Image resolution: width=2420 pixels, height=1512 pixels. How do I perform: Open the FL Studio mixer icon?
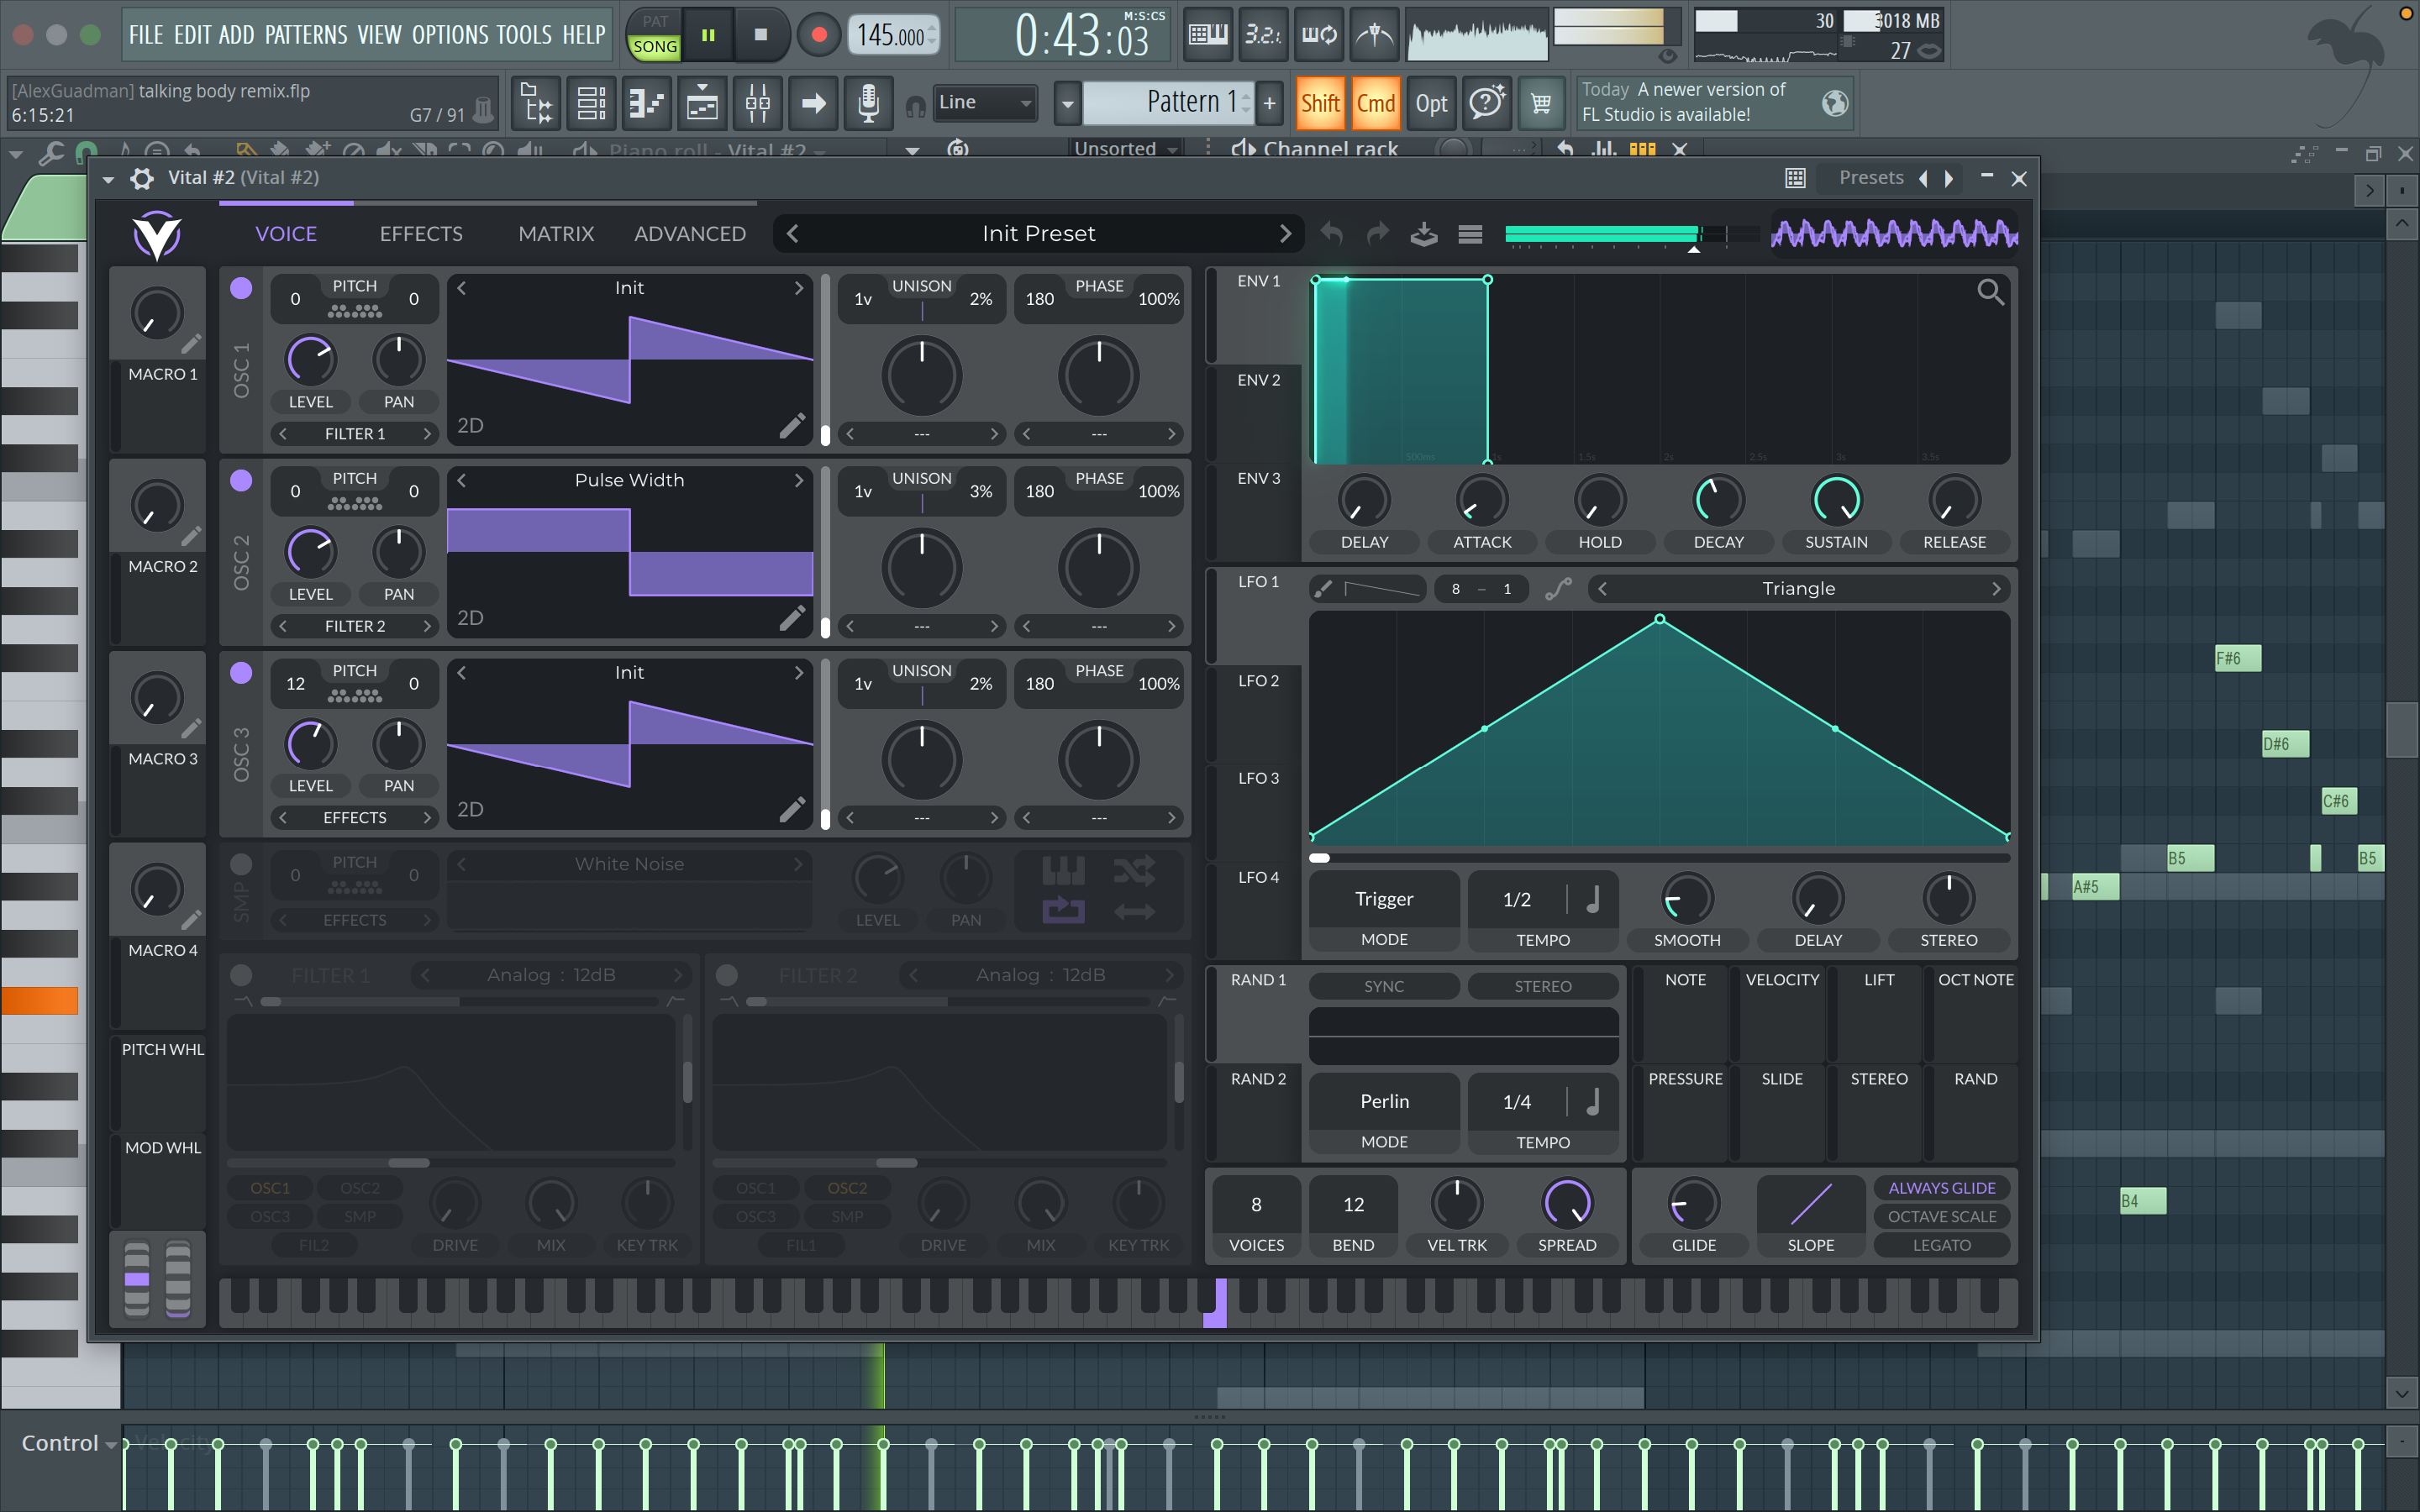click(x=758, y=103)
